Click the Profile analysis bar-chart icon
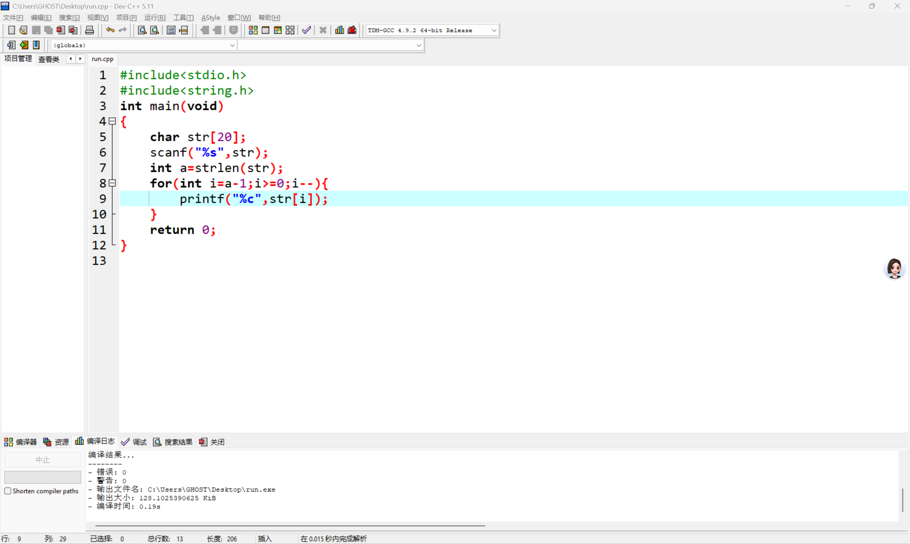 [x=339, y=30]
